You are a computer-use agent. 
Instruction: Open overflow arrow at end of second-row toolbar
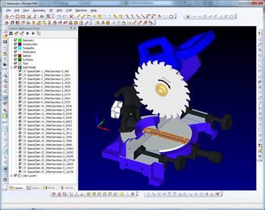pos(155,23)
